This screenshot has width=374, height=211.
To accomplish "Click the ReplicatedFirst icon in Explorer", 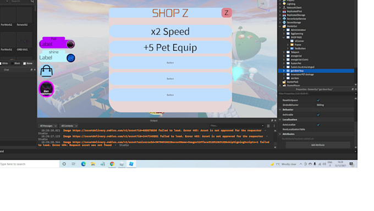I will pyautogui.click(x=284, y=11).
